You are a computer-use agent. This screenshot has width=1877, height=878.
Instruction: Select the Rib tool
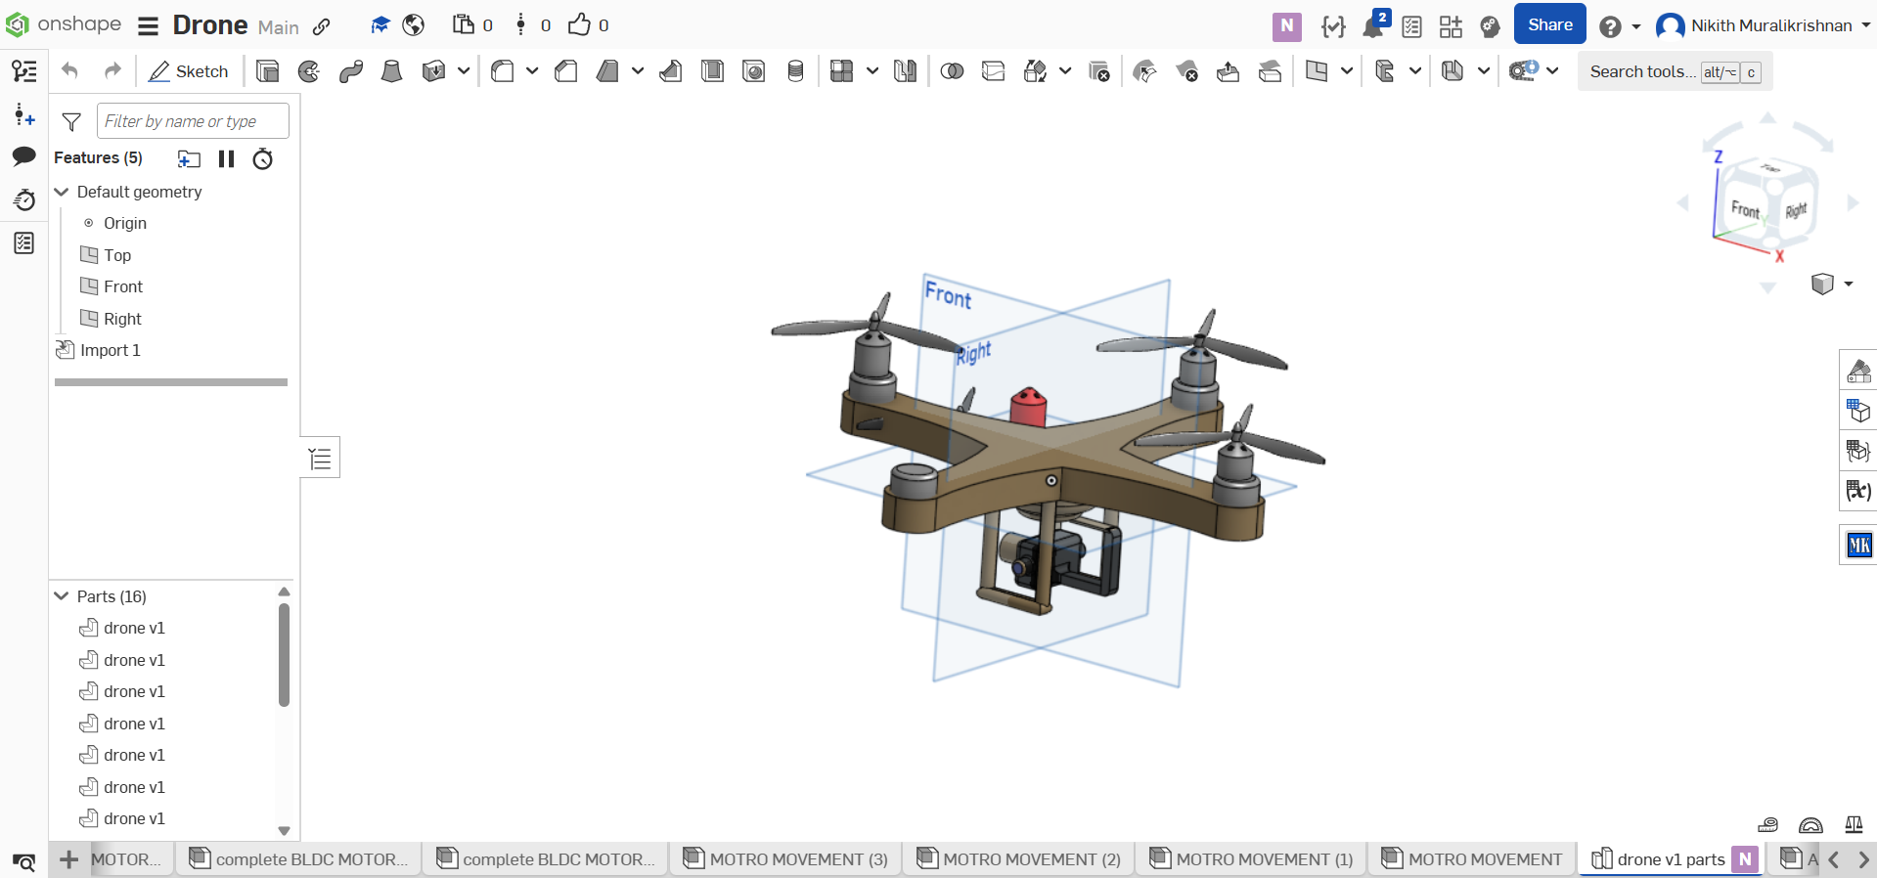tap(671, 71)
